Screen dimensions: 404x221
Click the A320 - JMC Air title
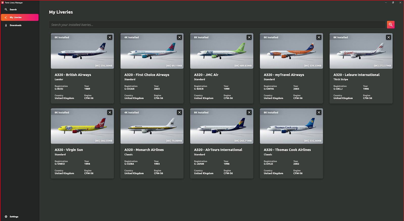click(206, 75)
